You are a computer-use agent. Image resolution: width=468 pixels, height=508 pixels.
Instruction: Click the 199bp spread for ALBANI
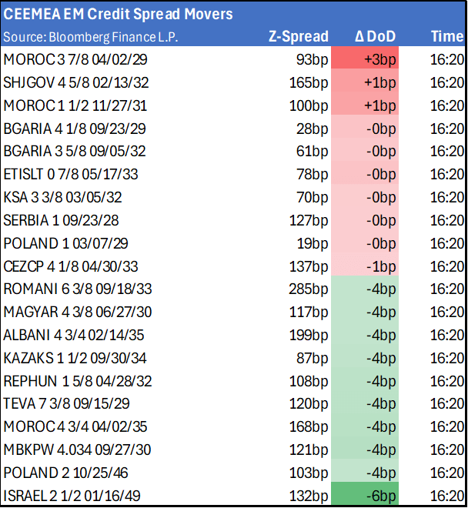(309, 335)
